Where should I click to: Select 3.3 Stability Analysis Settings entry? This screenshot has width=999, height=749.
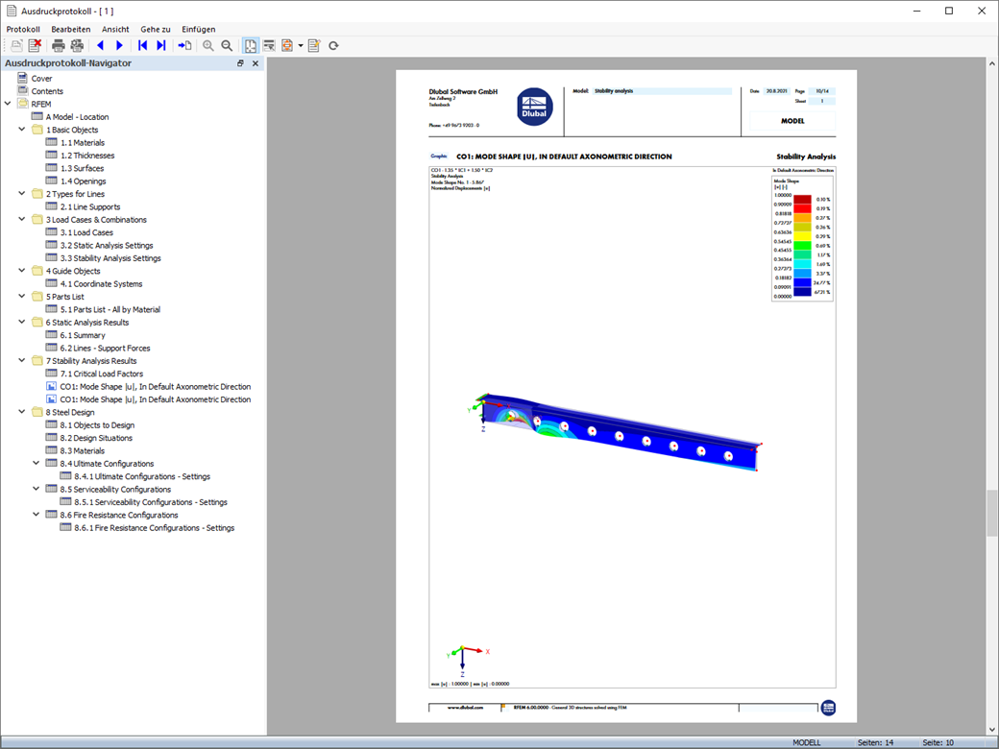[x=110, y=258]
